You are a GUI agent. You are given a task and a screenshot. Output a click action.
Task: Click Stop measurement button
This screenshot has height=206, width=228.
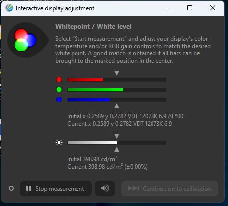click(56, 188)
